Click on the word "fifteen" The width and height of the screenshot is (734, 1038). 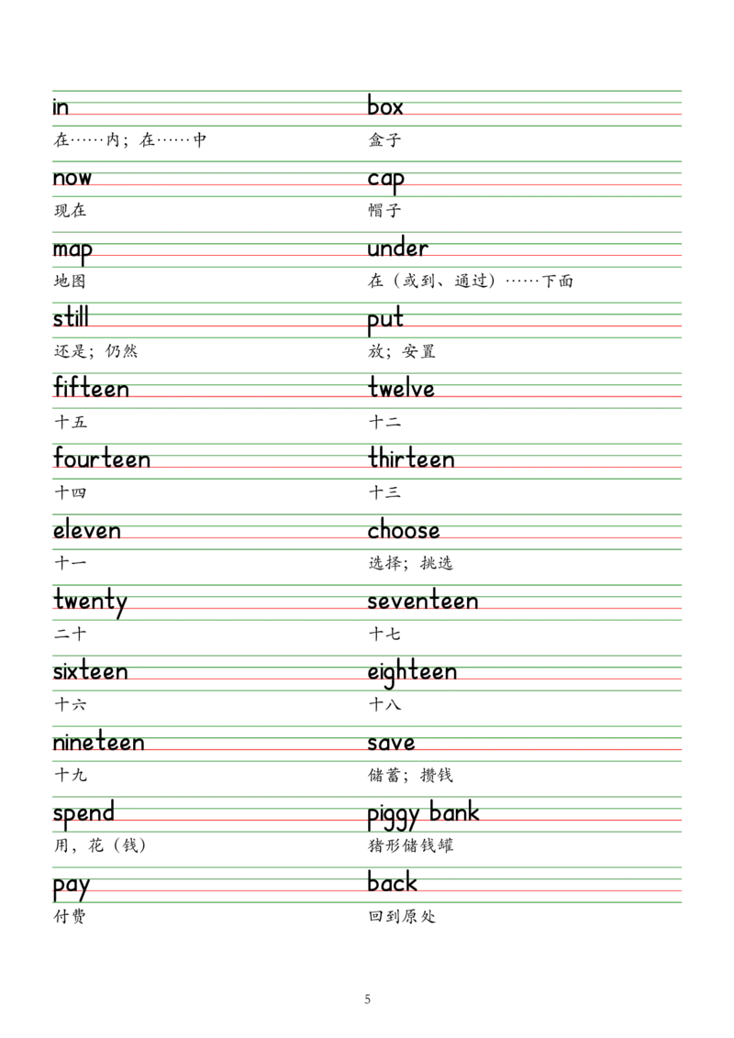92,390
